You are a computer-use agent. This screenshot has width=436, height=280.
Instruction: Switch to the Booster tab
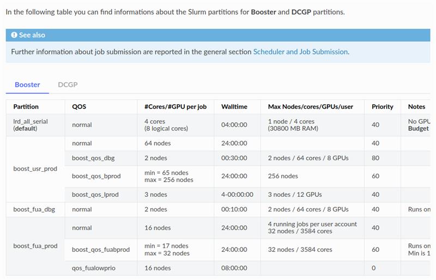[x=27, y=85]
